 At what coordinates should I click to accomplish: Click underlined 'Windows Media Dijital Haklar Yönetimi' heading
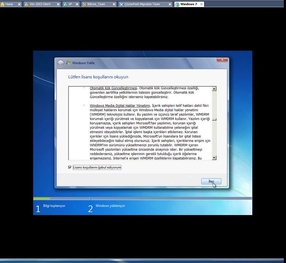[120, 106]
